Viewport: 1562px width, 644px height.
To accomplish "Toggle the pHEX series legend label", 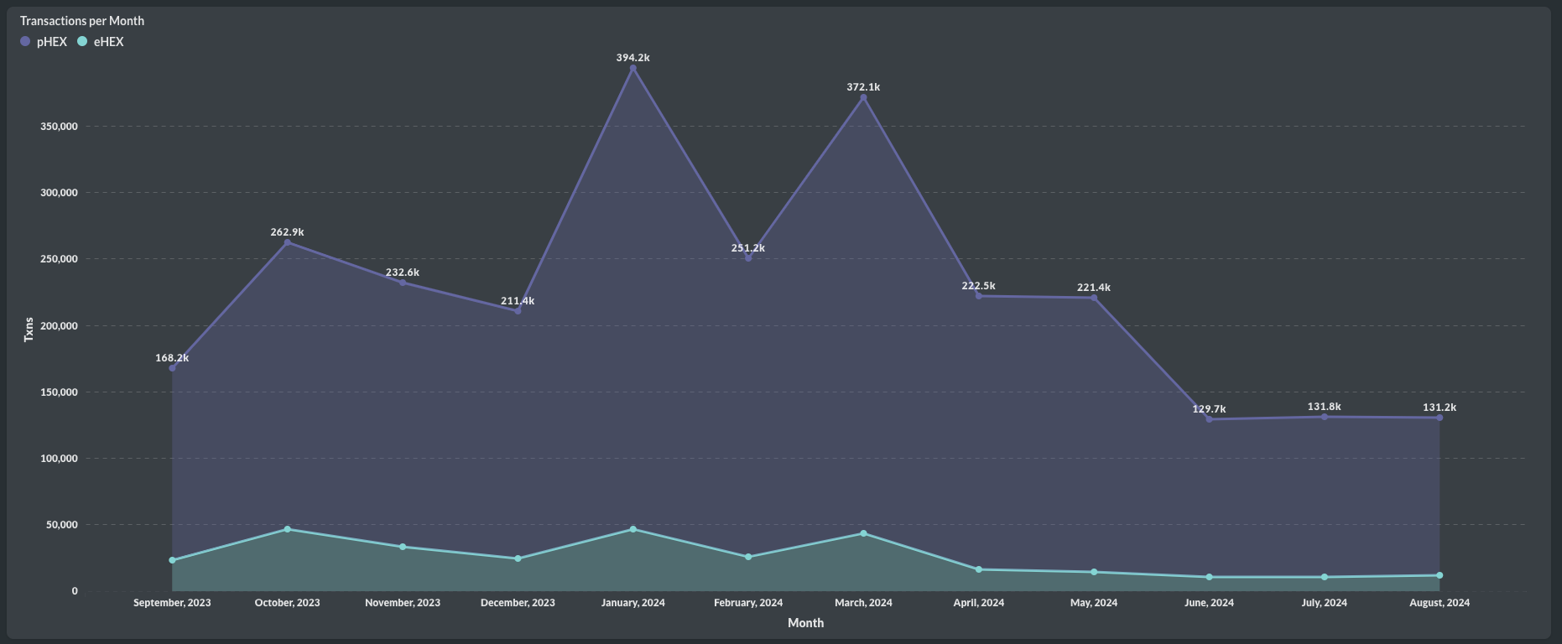I will [x=52, y=42].
